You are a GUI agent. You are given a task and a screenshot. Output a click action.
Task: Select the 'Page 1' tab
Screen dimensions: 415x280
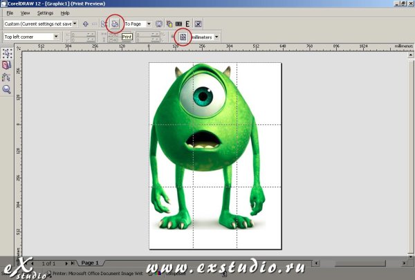[x=90, y=263]
